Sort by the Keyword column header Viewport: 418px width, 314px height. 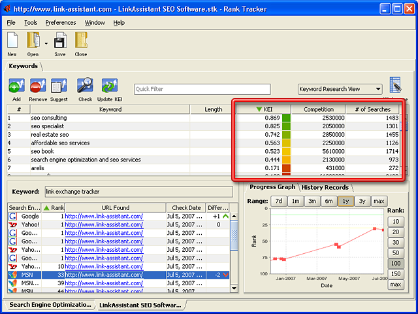pos(110,109)
